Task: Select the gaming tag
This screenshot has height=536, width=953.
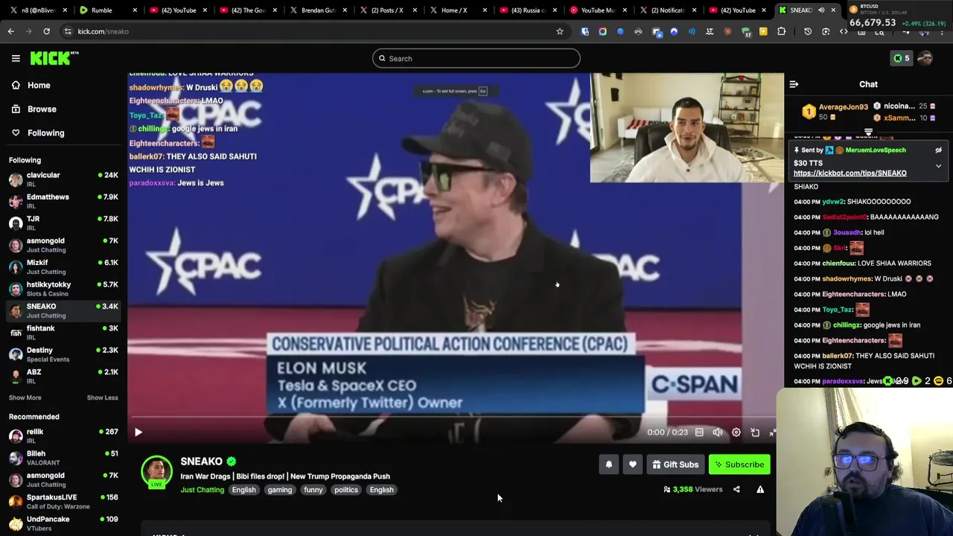Action: click(280, 490)
